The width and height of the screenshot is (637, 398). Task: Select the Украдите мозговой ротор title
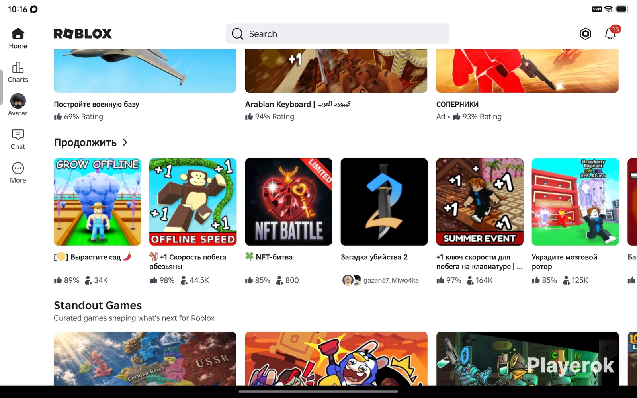[565, 262]
